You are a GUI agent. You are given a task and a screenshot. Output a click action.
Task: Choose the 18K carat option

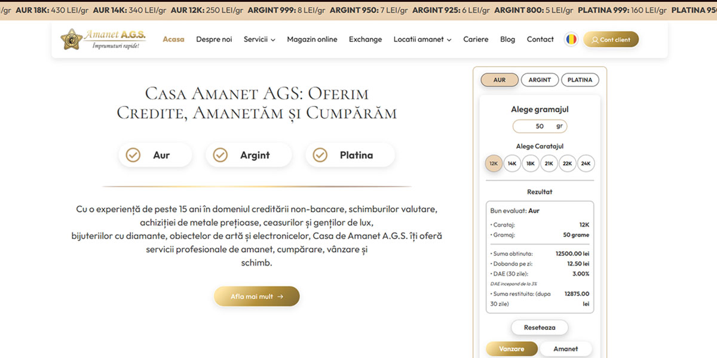tap(531, 163)
